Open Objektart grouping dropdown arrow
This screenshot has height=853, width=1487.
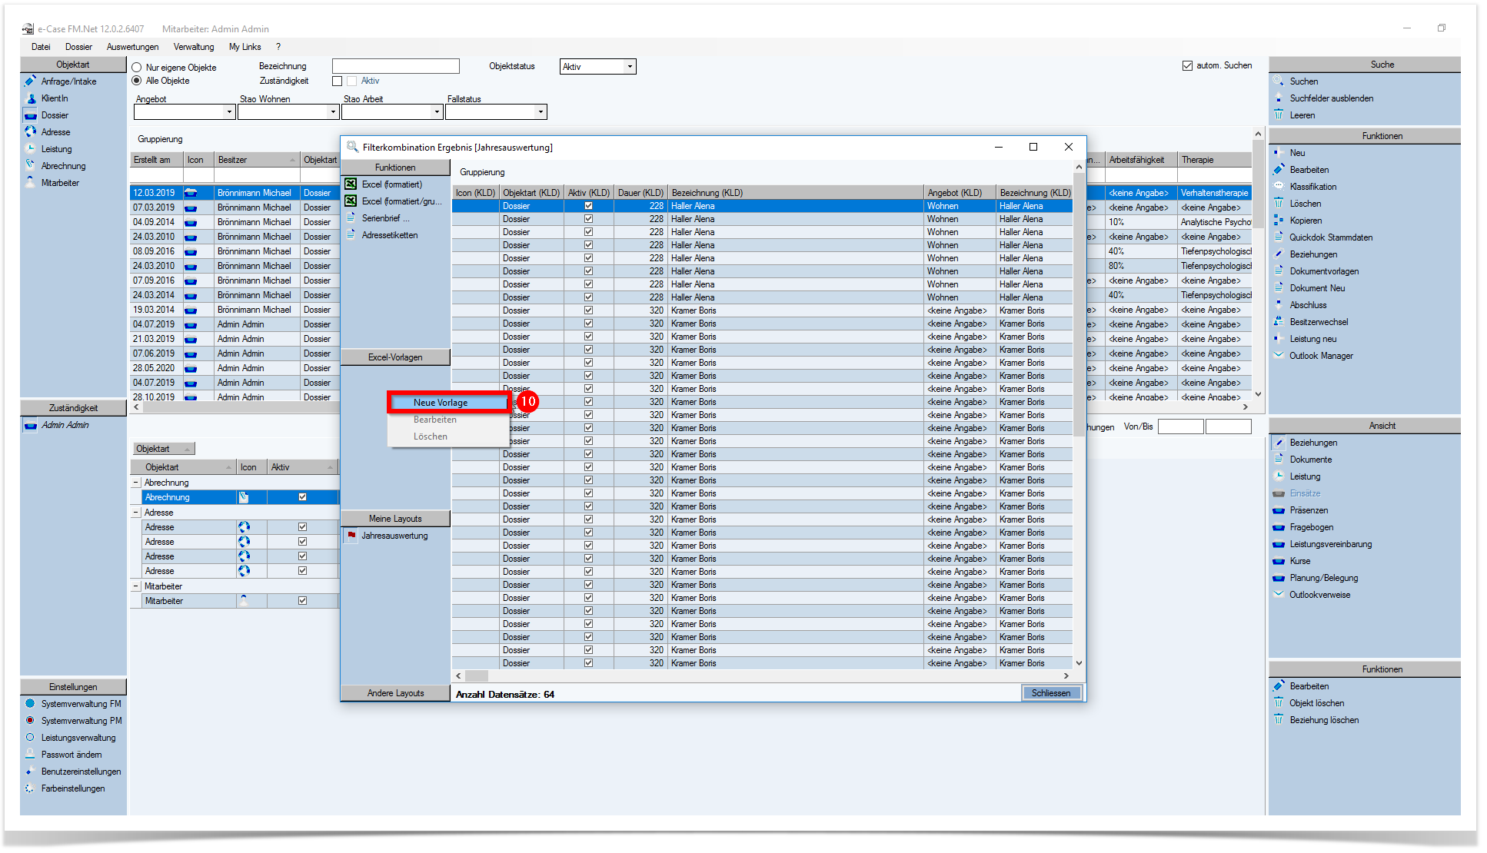185,449
